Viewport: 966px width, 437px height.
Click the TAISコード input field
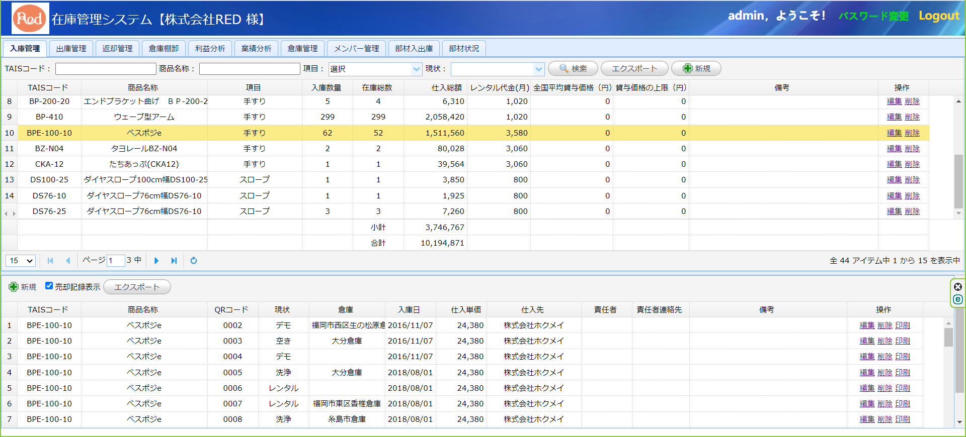[x=106, y=69]
